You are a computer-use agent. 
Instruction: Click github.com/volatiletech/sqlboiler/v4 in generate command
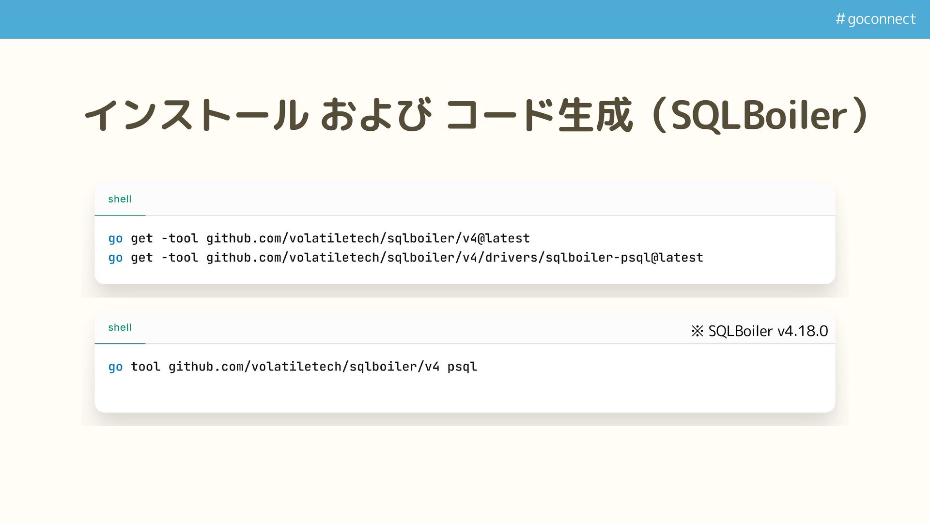(x=304, y=367)
